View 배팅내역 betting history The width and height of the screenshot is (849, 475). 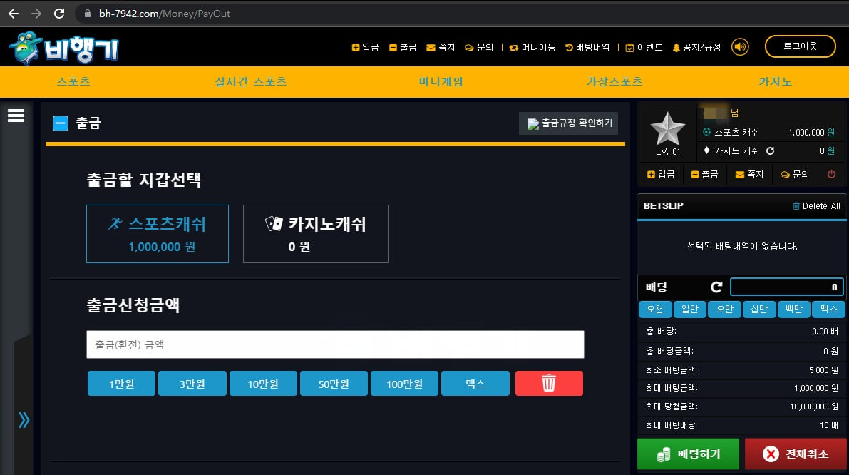point(587,48)
